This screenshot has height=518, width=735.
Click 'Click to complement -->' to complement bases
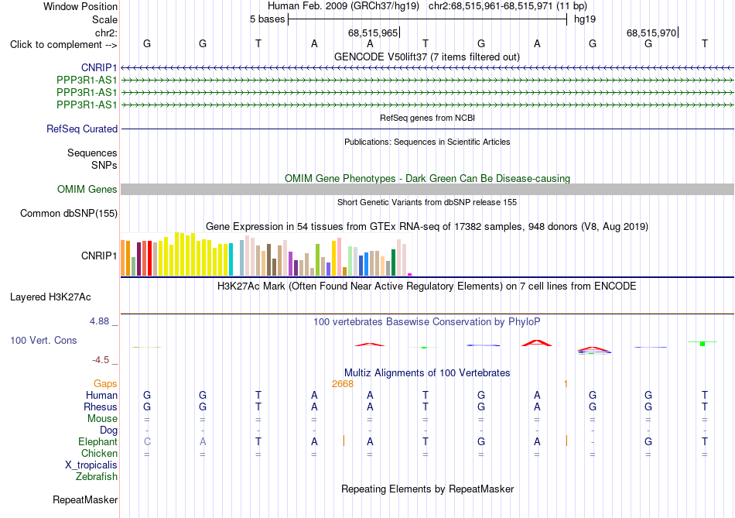coord(63,45)
